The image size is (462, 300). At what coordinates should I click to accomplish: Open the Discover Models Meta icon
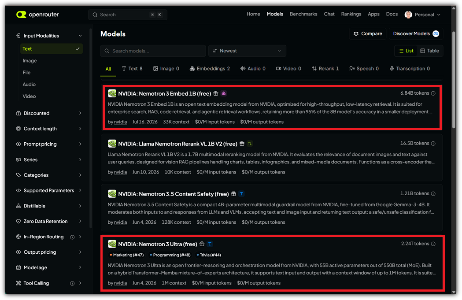[436, 33]
